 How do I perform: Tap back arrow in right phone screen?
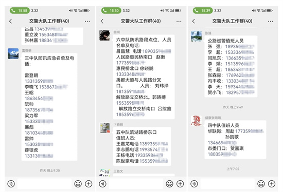pyautogui.click(x=193, y=21)
